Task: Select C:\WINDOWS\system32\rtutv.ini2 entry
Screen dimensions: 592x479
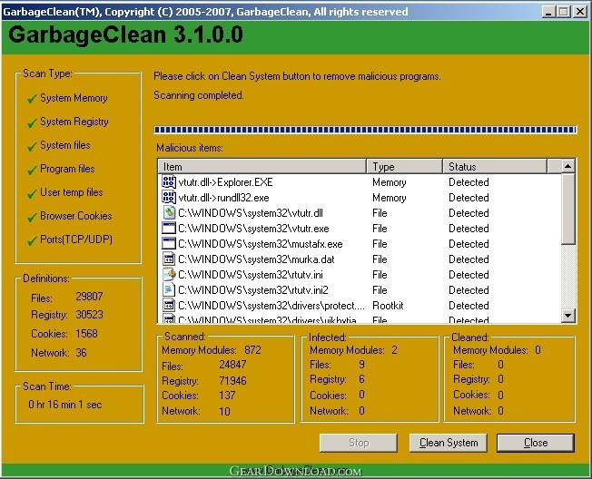Action: (253, 290)
